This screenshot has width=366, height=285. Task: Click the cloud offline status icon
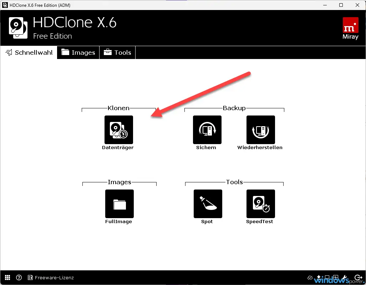310,277
